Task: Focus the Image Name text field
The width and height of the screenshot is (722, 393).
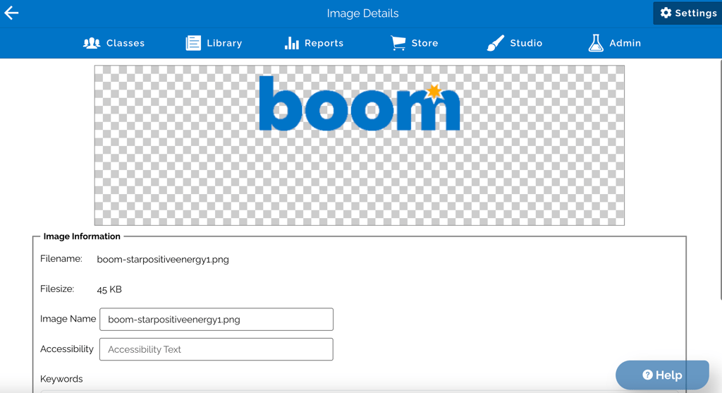Action: pyautogui.click(x=216, y=320)
